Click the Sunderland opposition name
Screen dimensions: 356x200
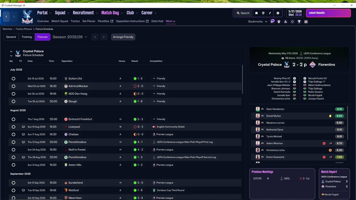(x=76, y=183)
